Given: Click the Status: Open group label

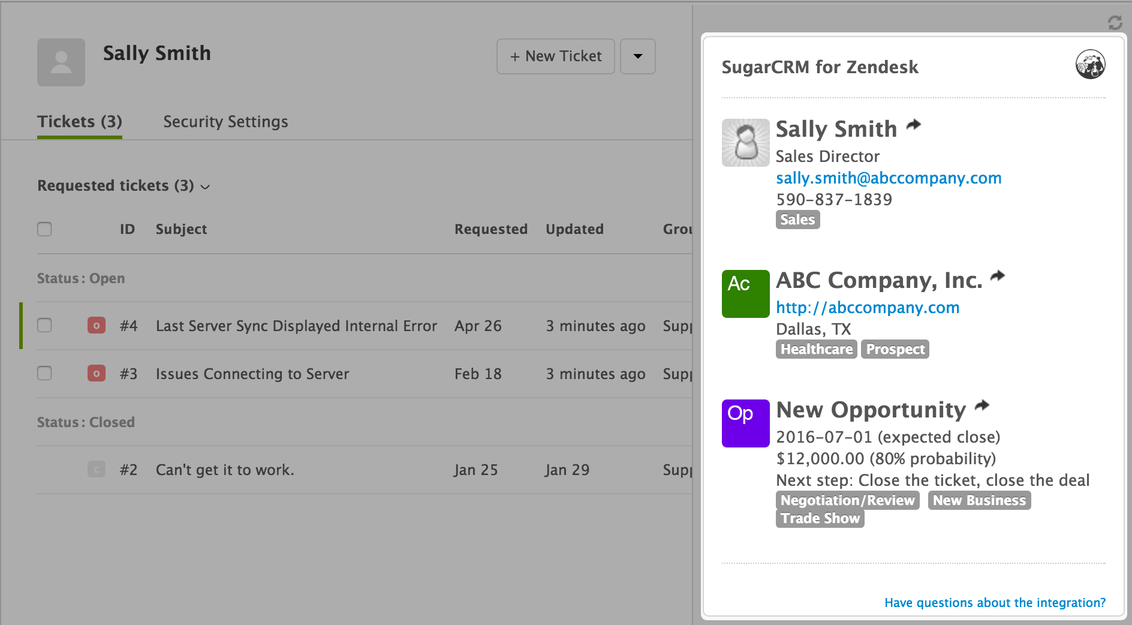Looking at the screenshot, I should pyautogui.click(x=81, y=278).
